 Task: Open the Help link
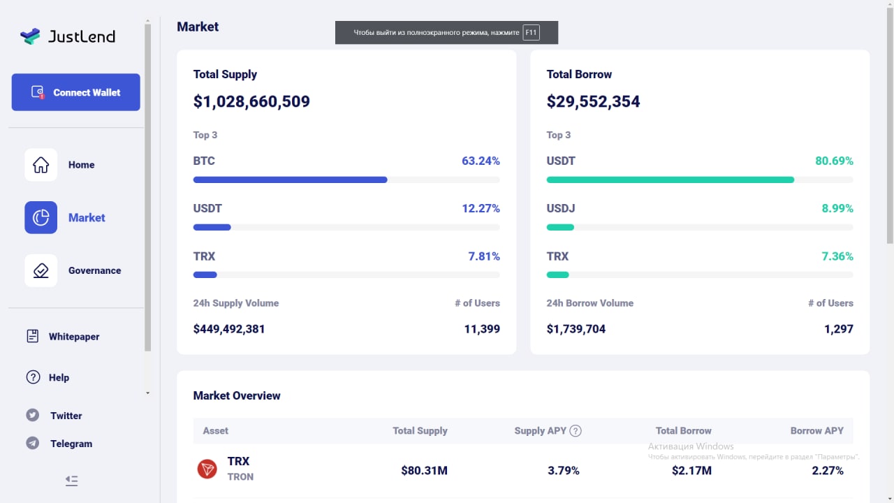(59, 377)
